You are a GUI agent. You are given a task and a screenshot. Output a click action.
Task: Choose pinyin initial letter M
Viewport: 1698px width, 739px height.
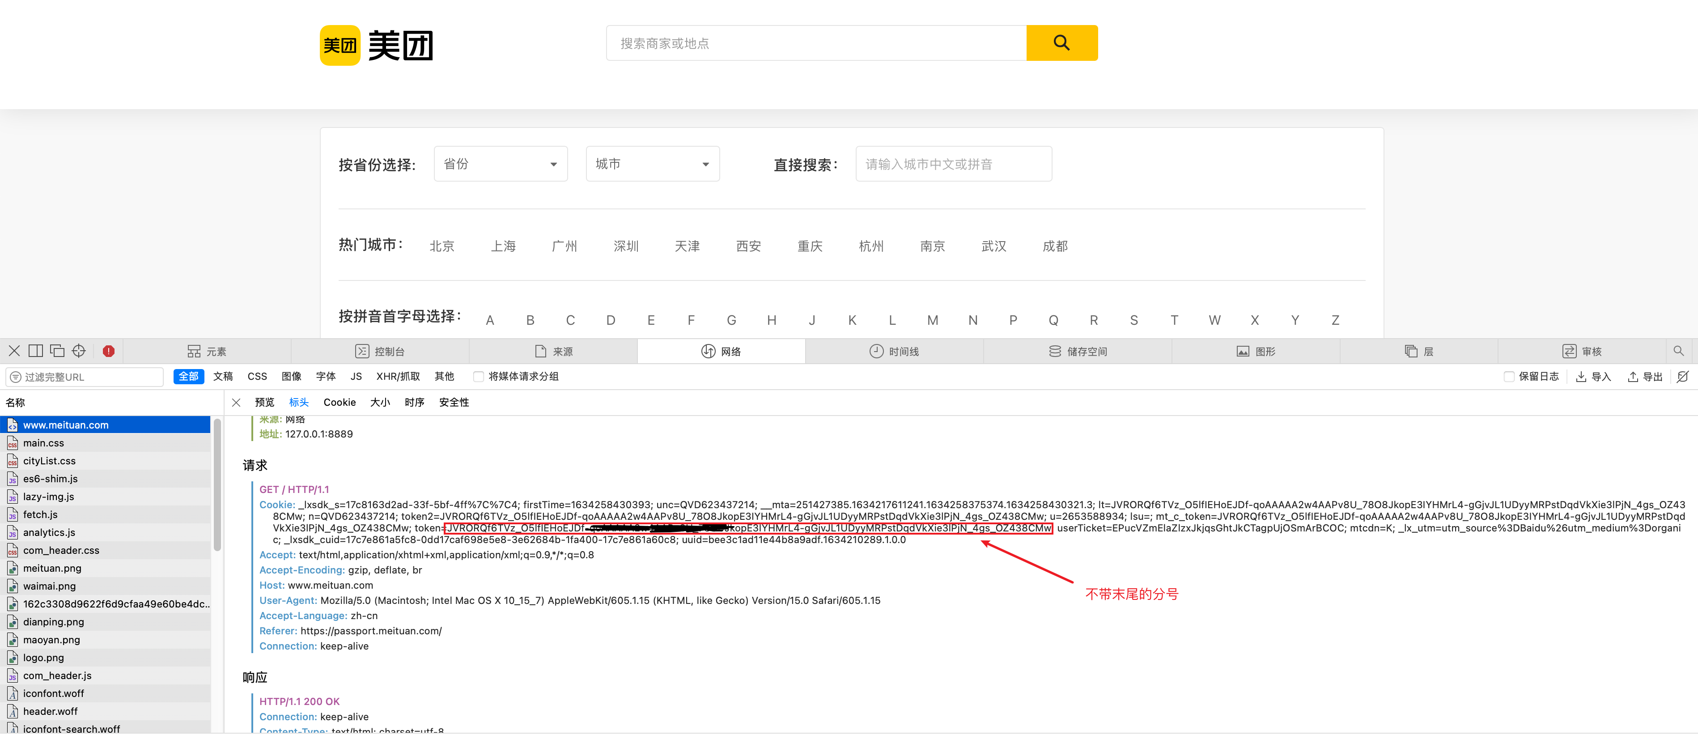(932, 320)
